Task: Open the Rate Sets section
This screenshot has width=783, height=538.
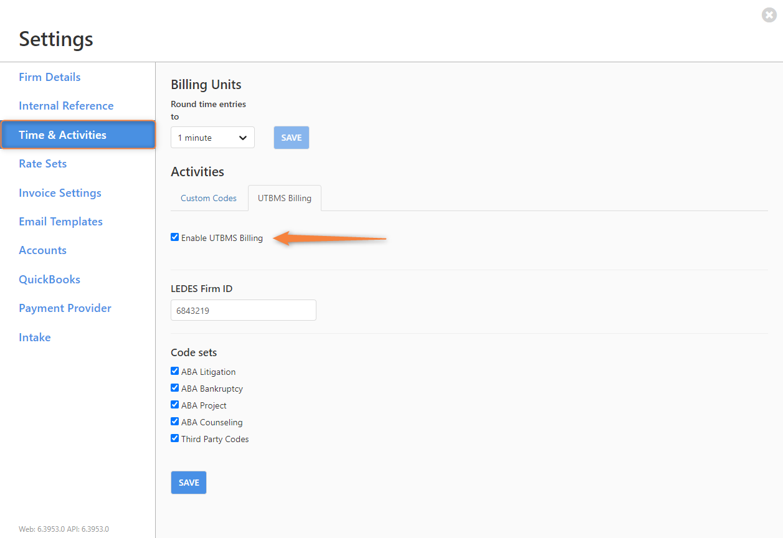Action: [42, 163]
